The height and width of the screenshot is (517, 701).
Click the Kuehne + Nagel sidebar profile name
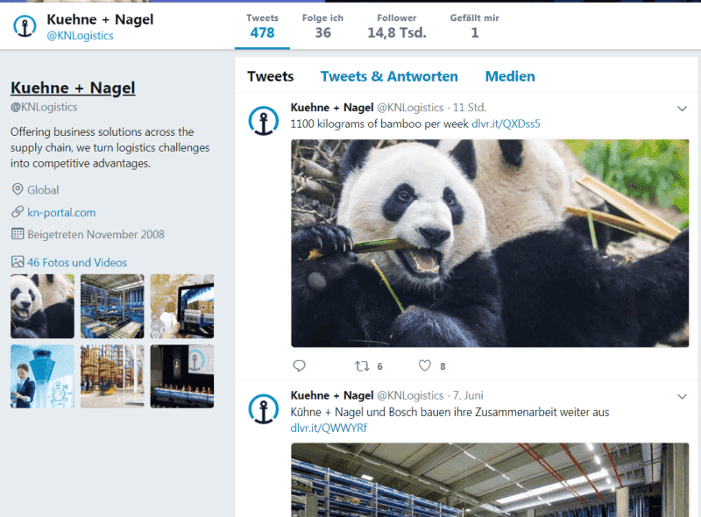coord(73,88)
